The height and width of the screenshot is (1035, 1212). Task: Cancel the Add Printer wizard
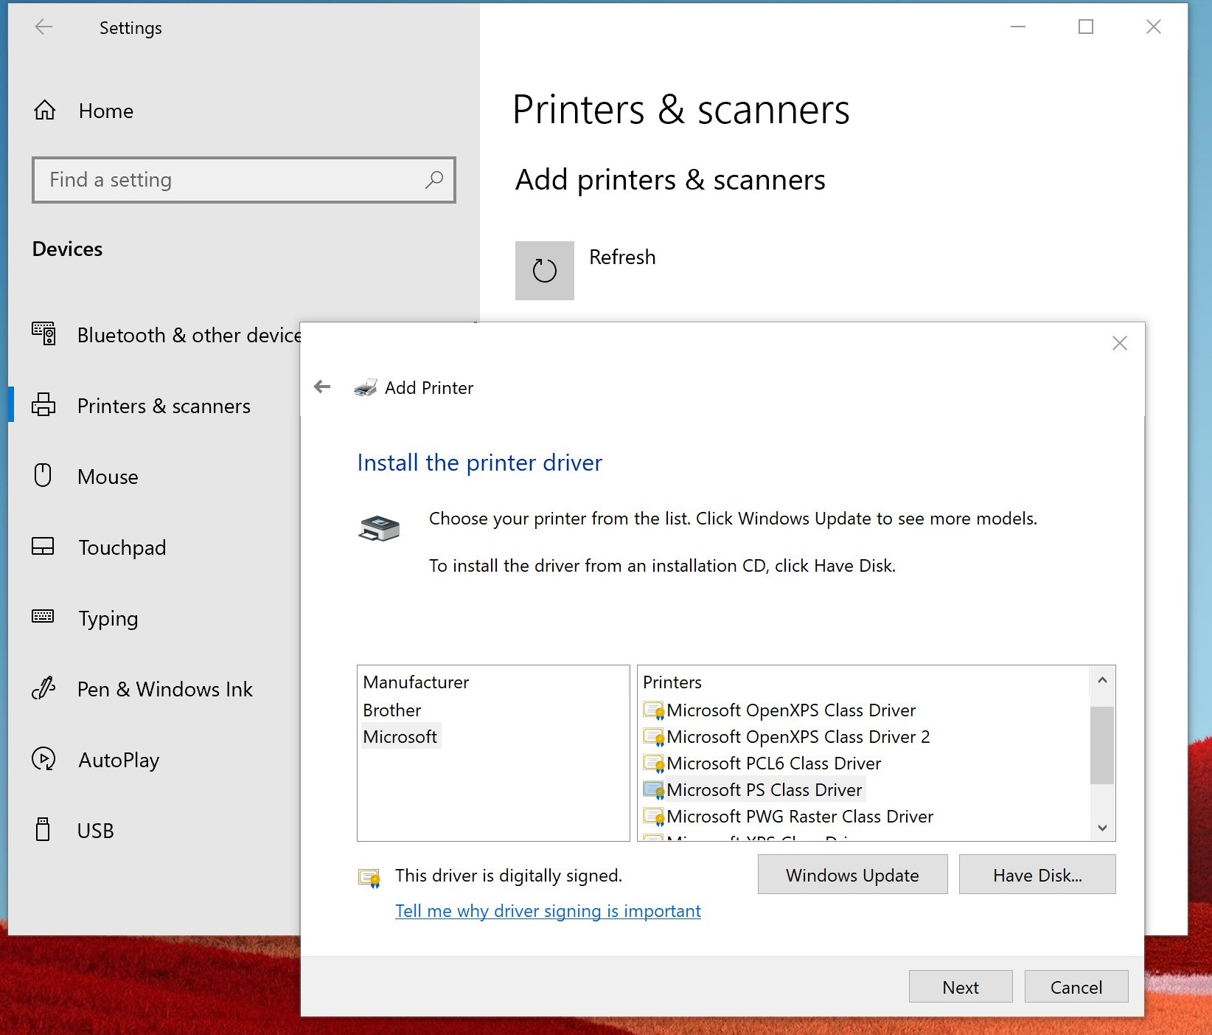point(1076,987)
